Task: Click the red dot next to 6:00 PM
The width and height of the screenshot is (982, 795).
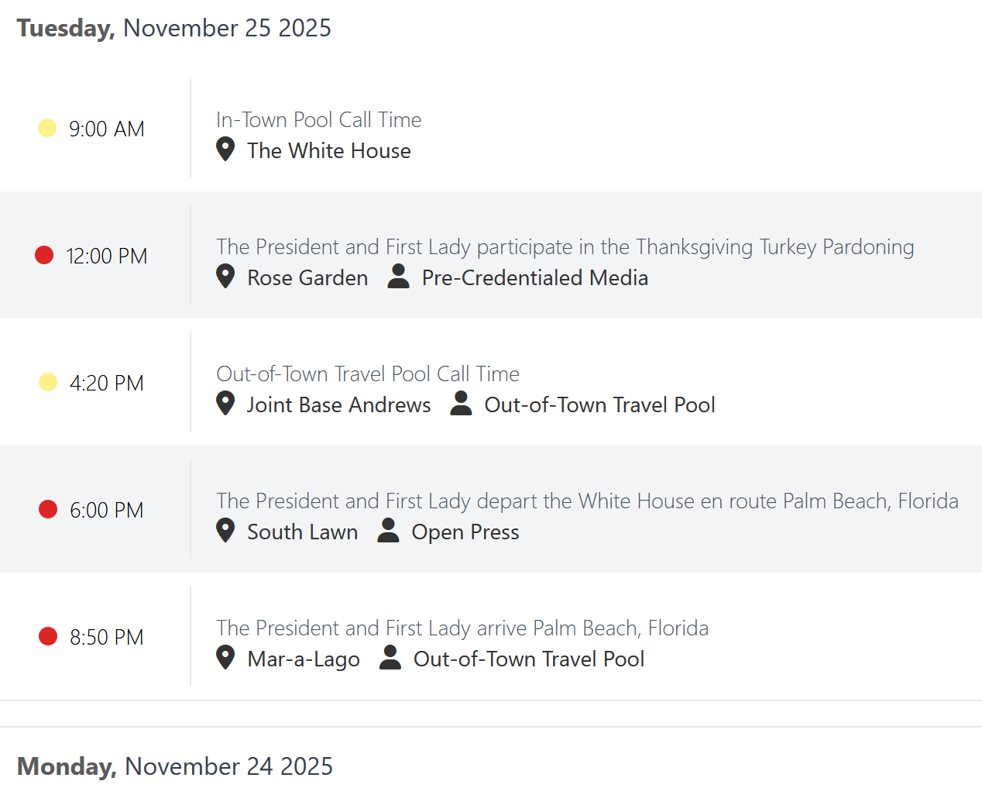Action: coord(48,509)
